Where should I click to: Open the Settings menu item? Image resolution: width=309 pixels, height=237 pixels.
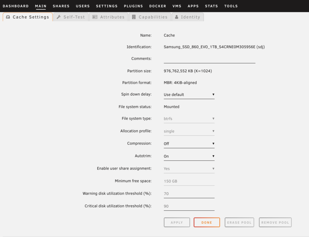107,6
